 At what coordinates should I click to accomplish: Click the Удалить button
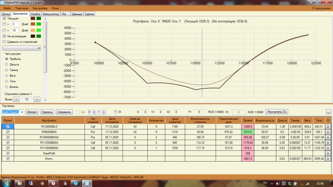47,112
